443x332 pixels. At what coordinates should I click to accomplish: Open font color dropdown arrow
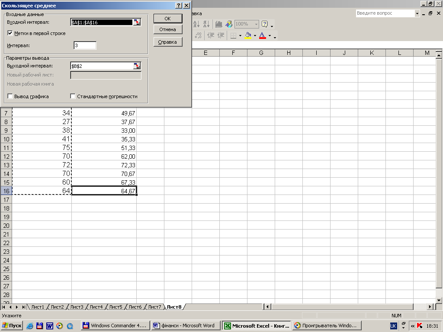click(x=270, y=35)
